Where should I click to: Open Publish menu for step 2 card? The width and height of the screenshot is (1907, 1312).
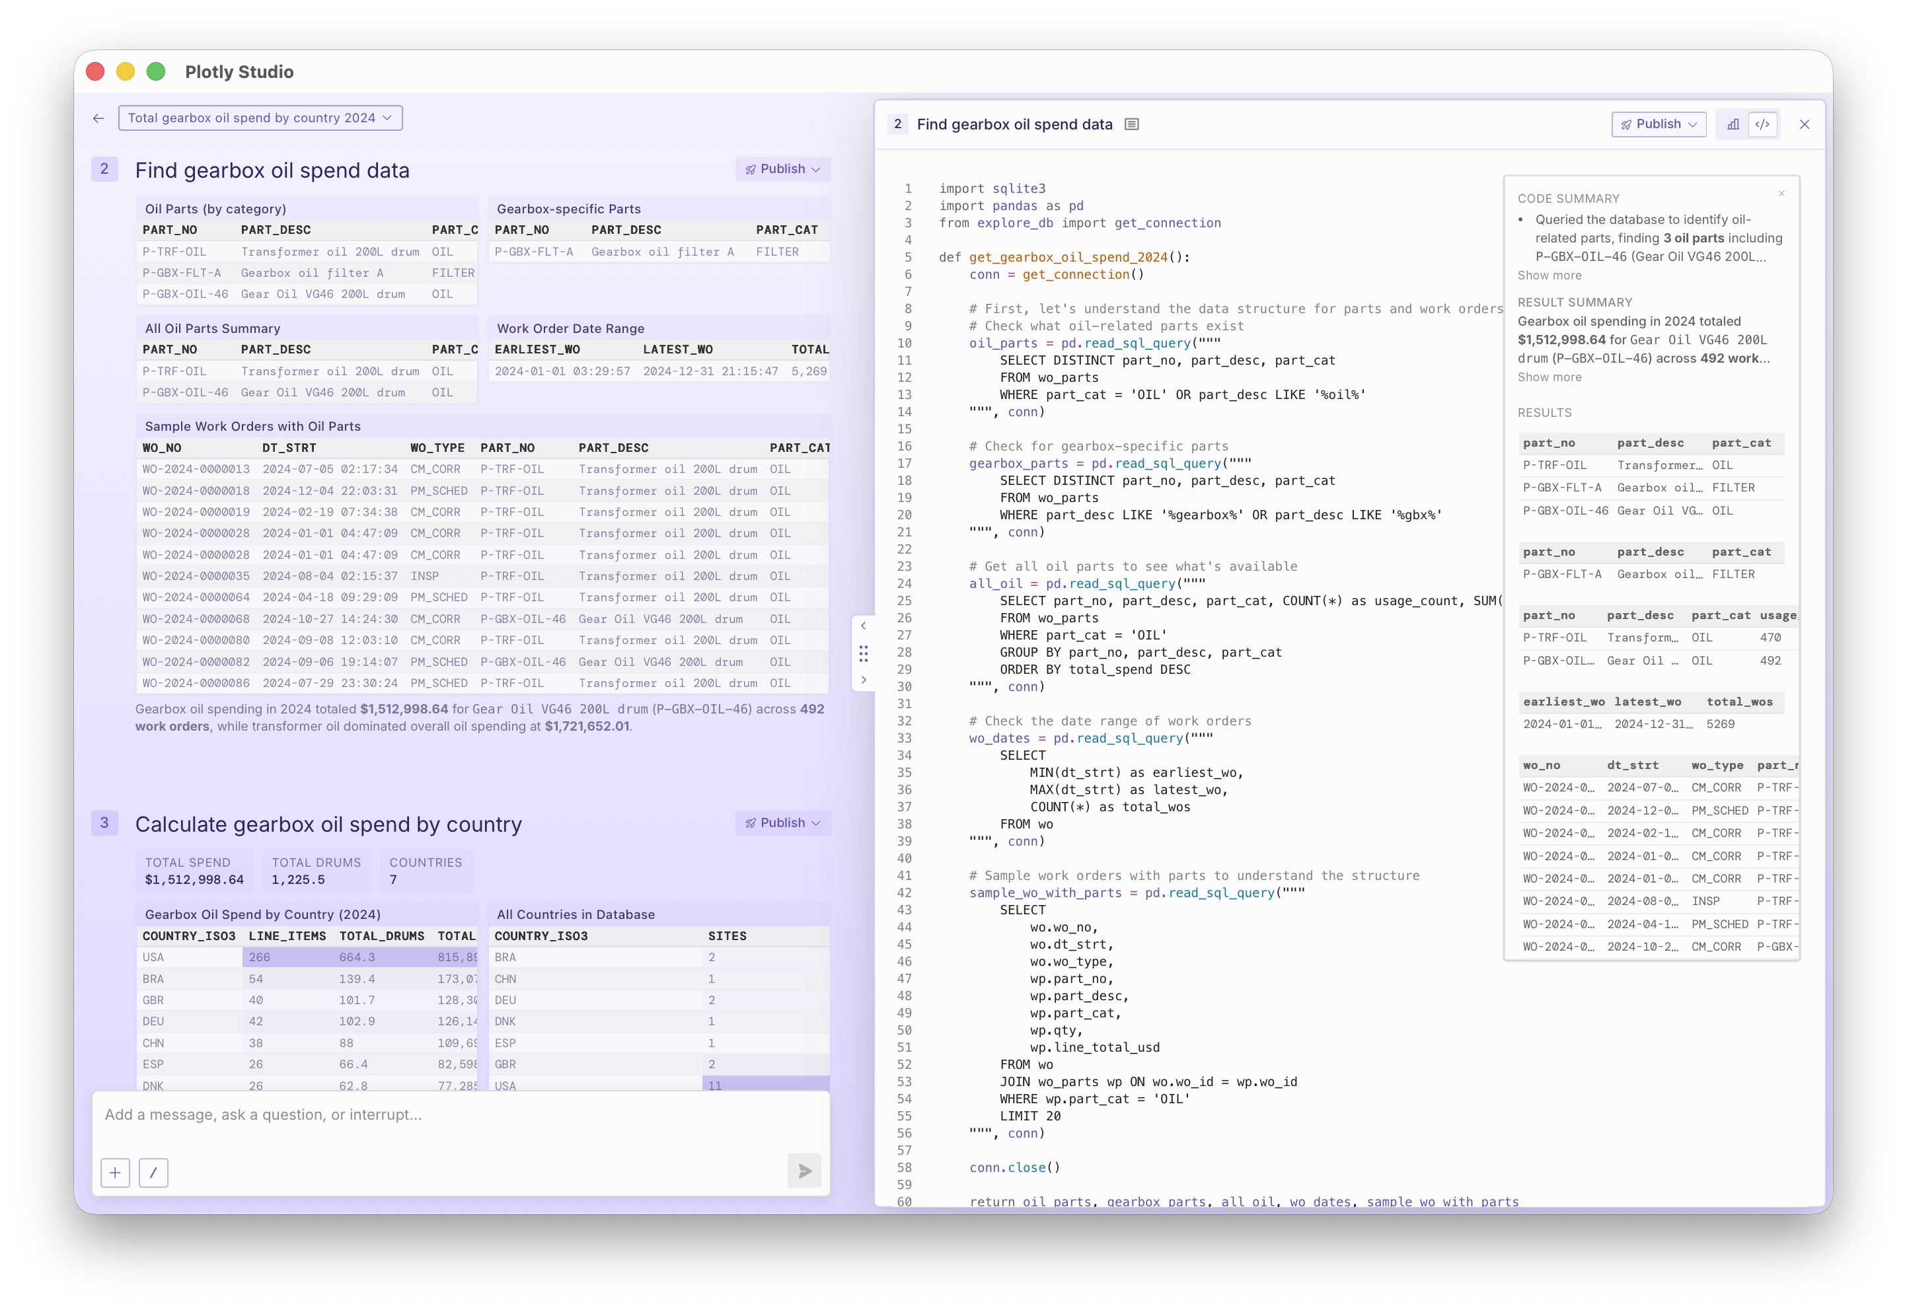(x=782, y=168)
